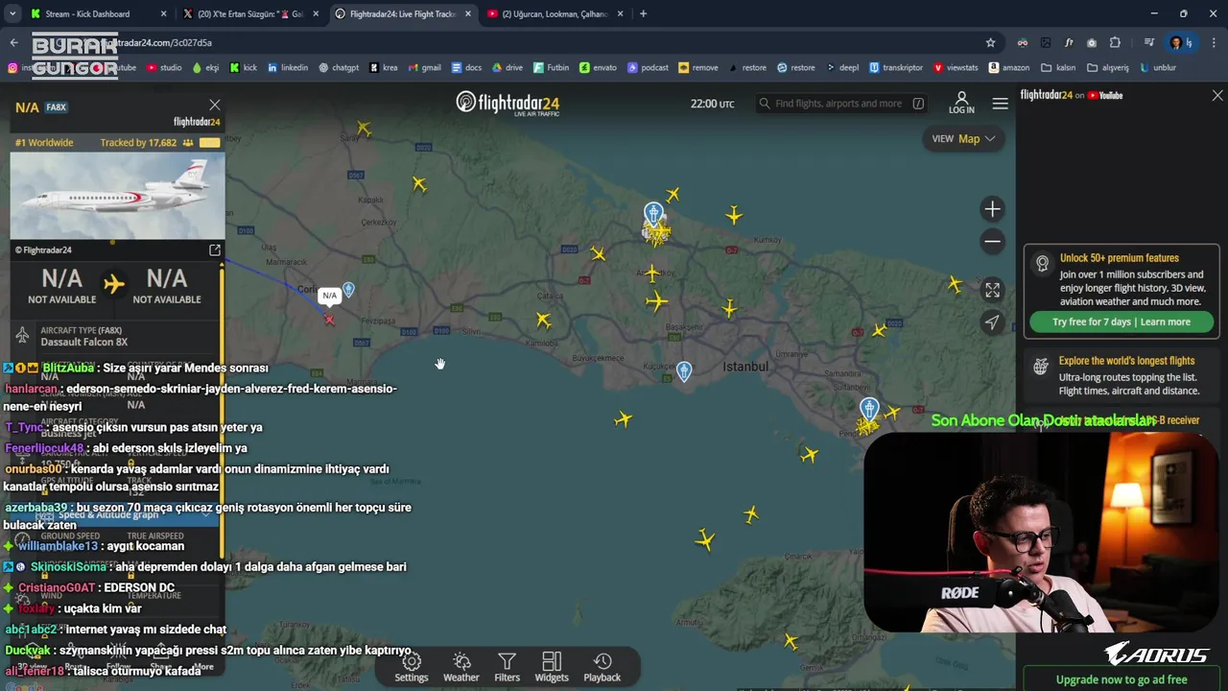The height and width of the screenshot is (691, 1228).
Task: Open Chrome profile avatar
Action: click(x=1176, y=42)
